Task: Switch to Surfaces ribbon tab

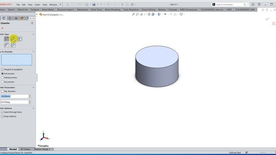Action: click(34, 9)
